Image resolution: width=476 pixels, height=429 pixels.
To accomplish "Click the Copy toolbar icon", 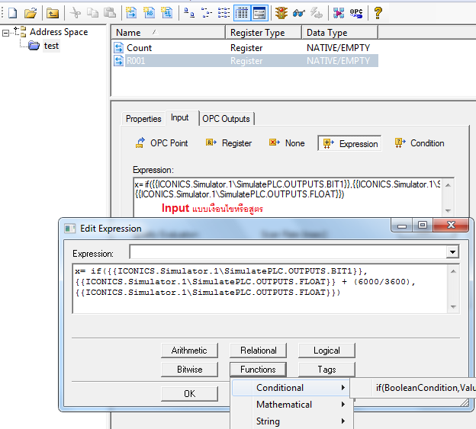I will pos(92,13).
